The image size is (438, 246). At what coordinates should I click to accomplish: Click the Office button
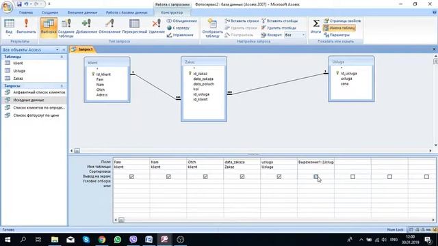point(7,6)
